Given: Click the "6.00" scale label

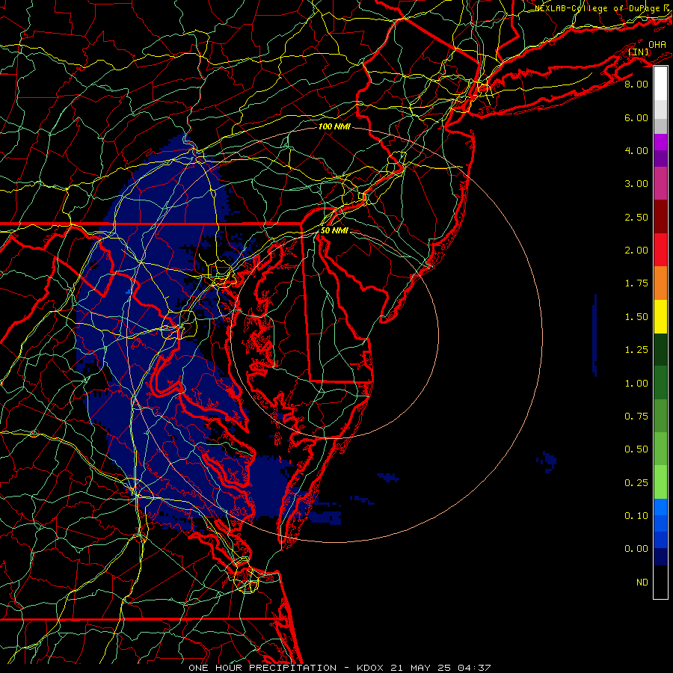Looking at the screenshot, I should coord(636,117).
